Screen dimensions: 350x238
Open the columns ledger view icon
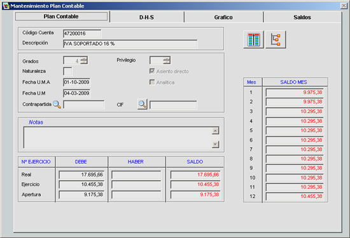tap(253, 39)
